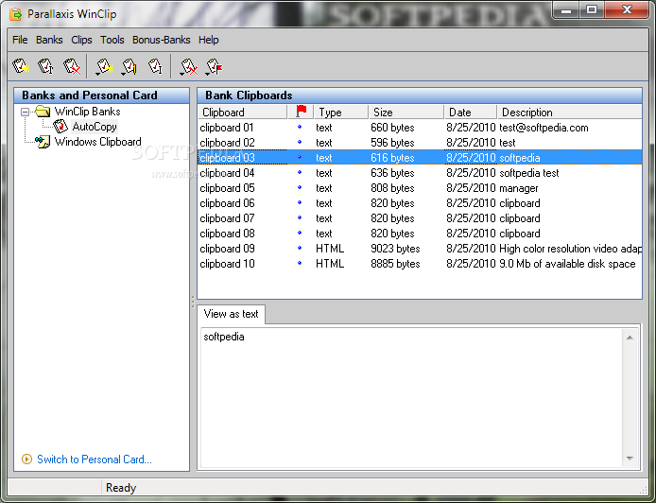Click the 808 bytes size cell

[392, 187]
